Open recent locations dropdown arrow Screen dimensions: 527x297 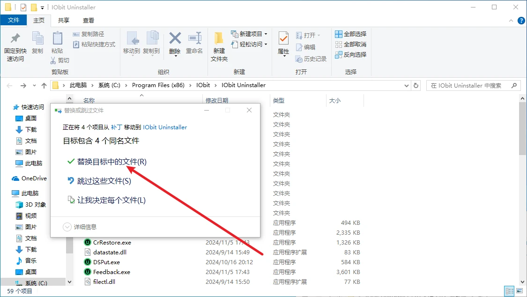(34, 86)
